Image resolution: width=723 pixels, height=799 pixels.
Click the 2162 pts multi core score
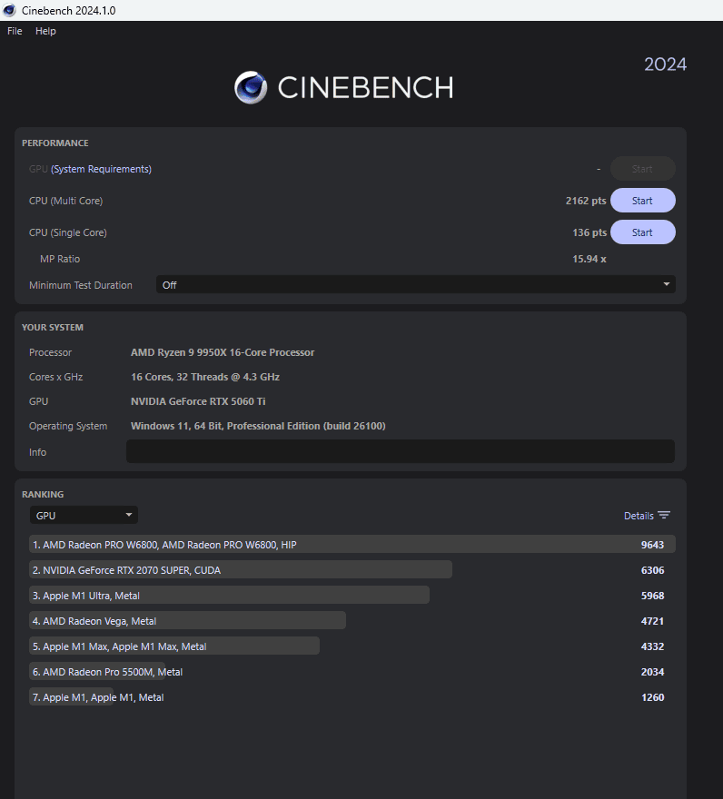click(x=586, y=201)
